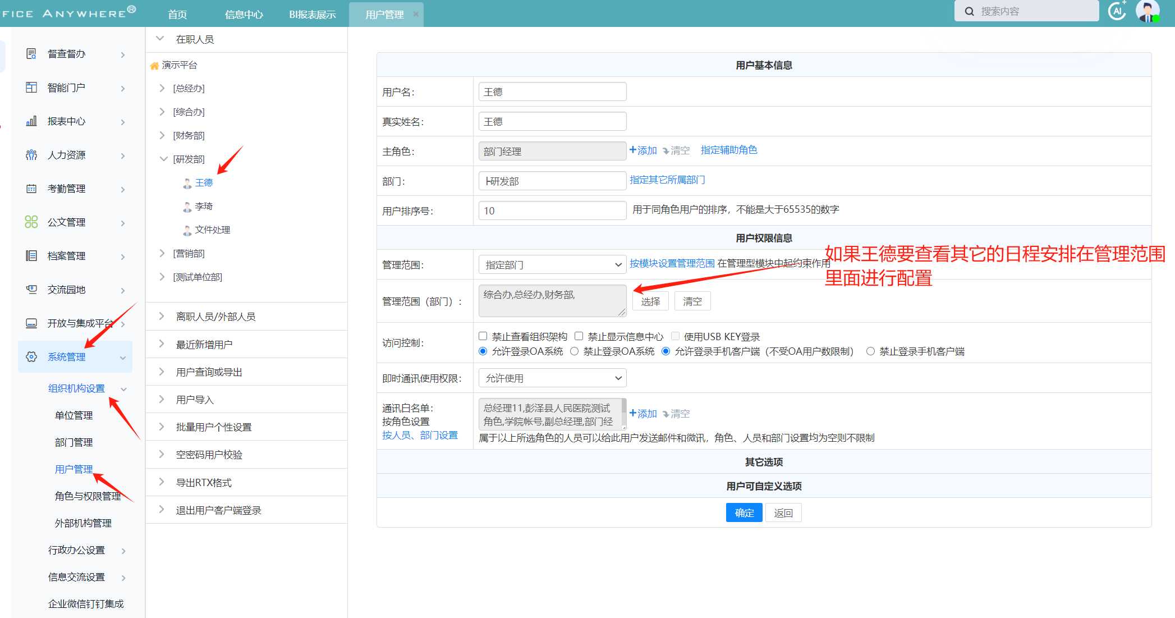The image size is (1175, 618).
Task: Click the 考勤管理 calendar icon
Action: coord(31,189)
